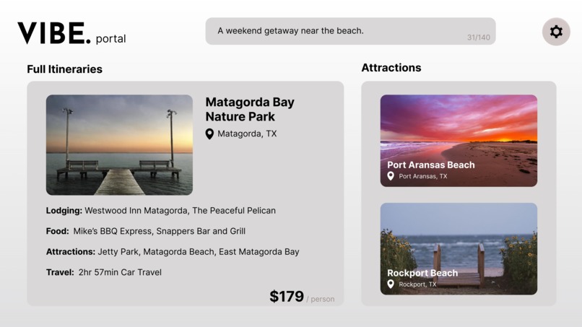
Task: Click the Lodging details line
Action: (161, 211)
